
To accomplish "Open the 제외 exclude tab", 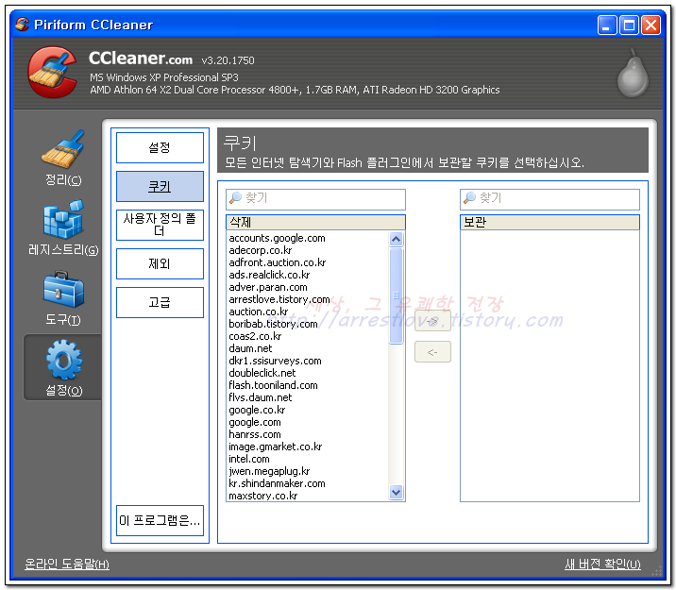I will (x=160, y=263).
